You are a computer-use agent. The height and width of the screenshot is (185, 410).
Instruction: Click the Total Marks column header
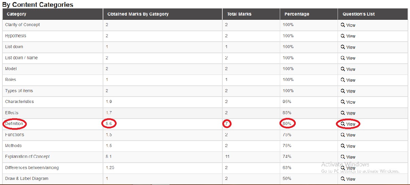click(239, 14)
